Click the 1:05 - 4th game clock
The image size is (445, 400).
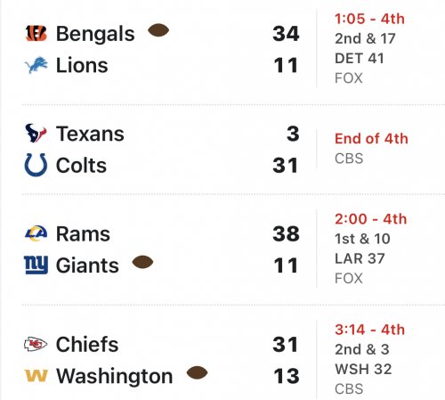[x=369, y=19]
